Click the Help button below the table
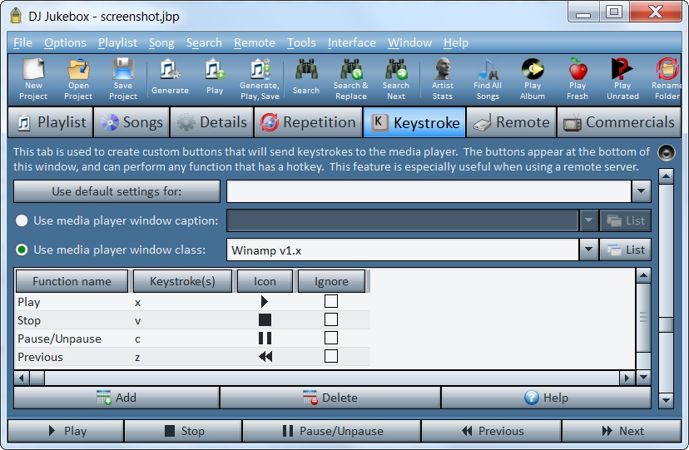689x450 pixels. [546, 398]
